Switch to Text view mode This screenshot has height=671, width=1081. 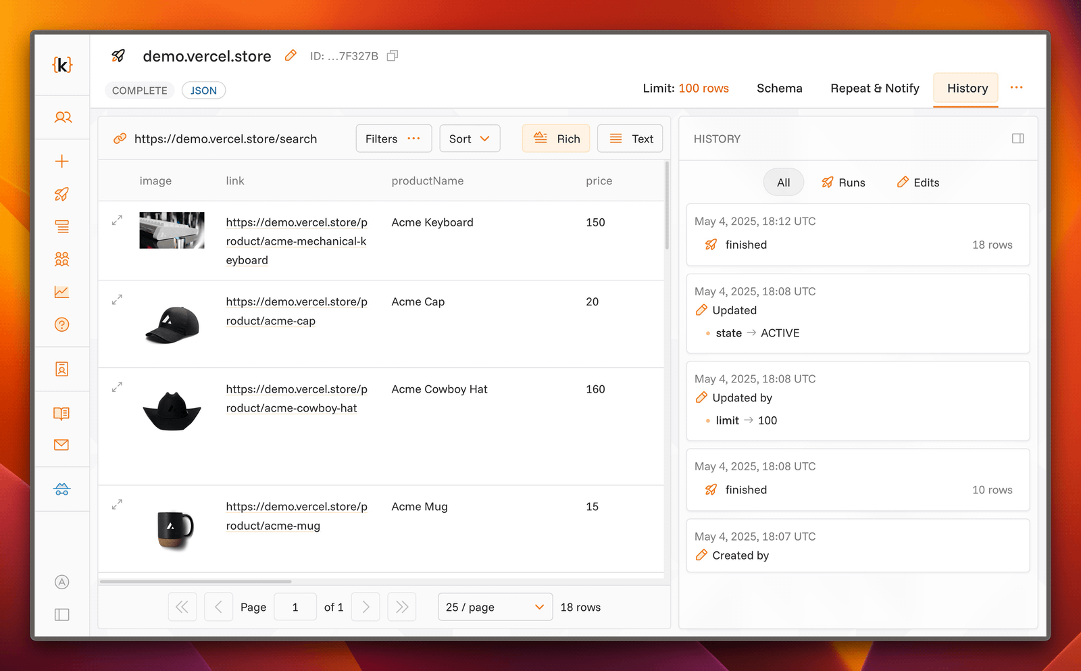coord(630,139)
